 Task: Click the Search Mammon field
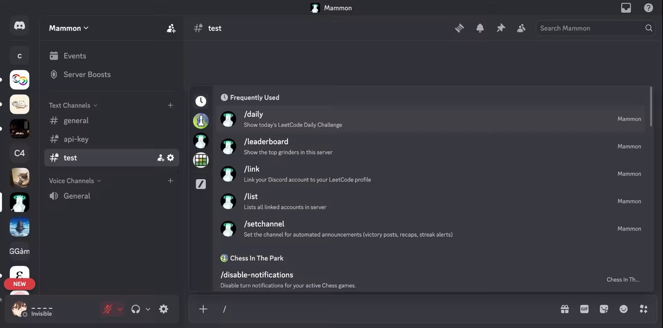(x=589, y=28)
